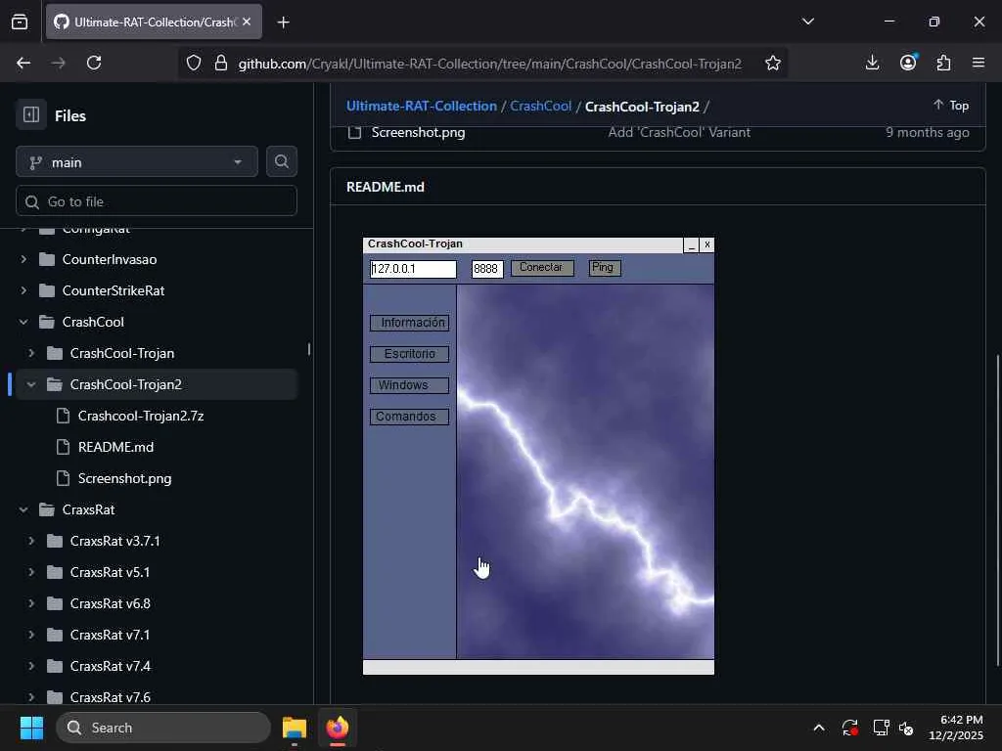This screenshot has width=1002, height=751.
Task: Open the main branch dropdown
Action: click(x=137, y=162)
